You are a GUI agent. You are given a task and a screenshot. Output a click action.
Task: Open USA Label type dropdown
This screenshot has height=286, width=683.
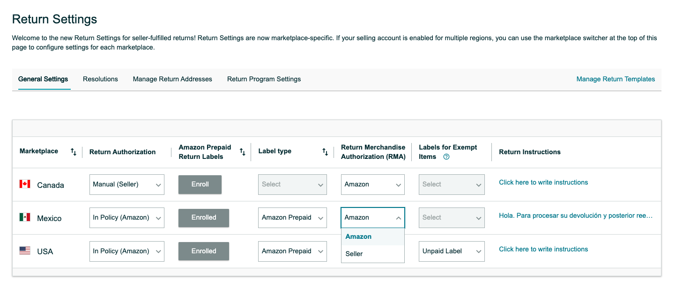(292, 251)
